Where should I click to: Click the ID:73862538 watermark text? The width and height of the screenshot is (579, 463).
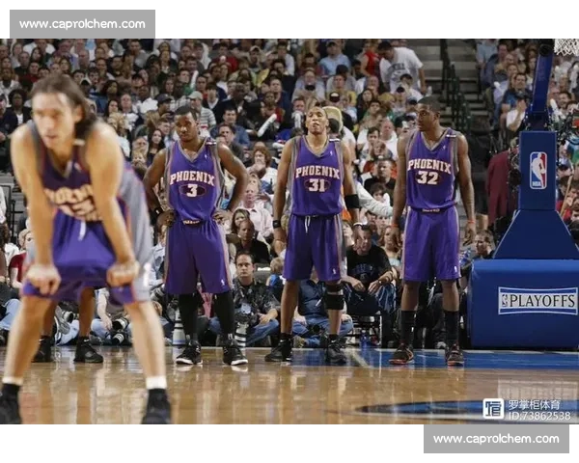pos(538,416)
